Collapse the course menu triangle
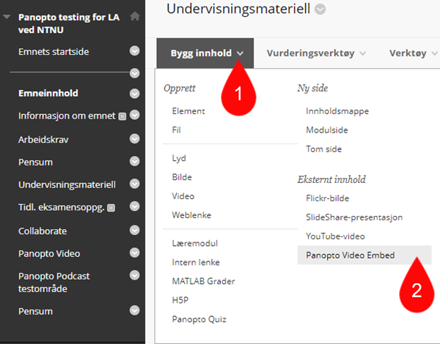Viewport: 440px width, 344px height. tap(7, 17)
